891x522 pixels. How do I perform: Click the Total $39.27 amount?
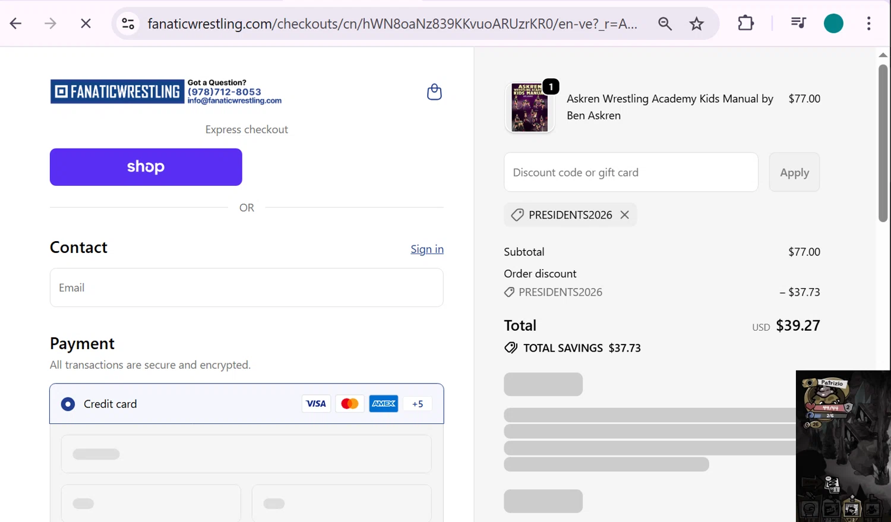[x=798, y=325]
